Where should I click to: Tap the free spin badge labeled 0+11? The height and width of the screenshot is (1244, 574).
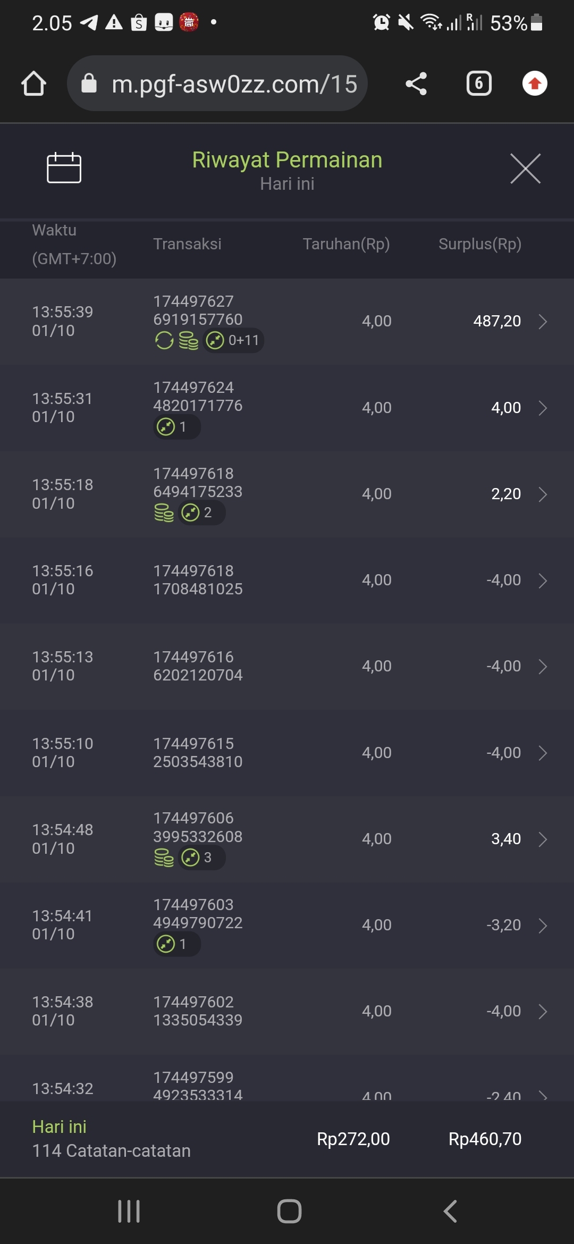(x=234, y=340)
